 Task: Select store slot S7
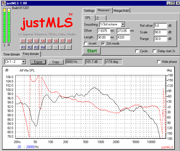tap(62, 41)
